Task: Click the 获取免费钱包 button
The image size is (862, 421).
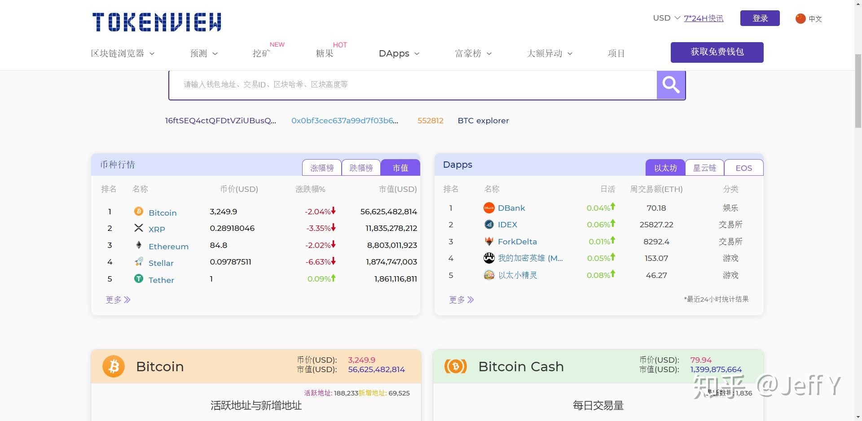Action: click(717, 52)
